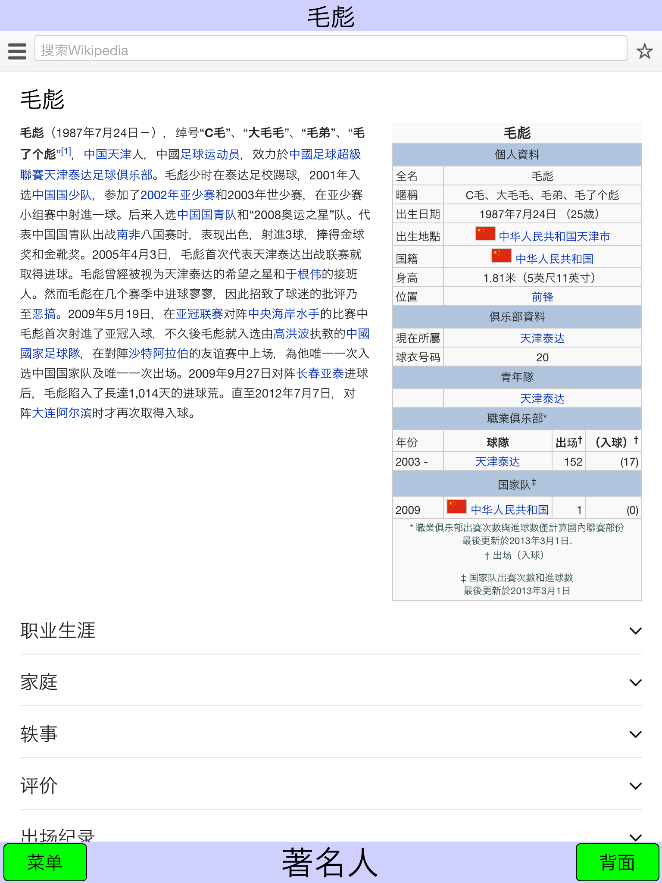Screen dimensions: 662x883
Task: Open the reference [1] footnote link
Action: click(66, 152)
